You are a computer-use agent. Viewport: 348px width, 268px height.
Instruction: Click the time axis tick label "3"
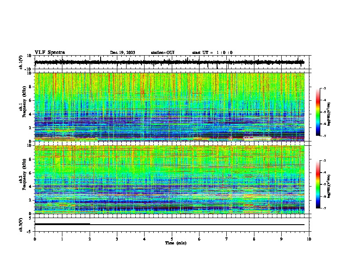[117, 239]
